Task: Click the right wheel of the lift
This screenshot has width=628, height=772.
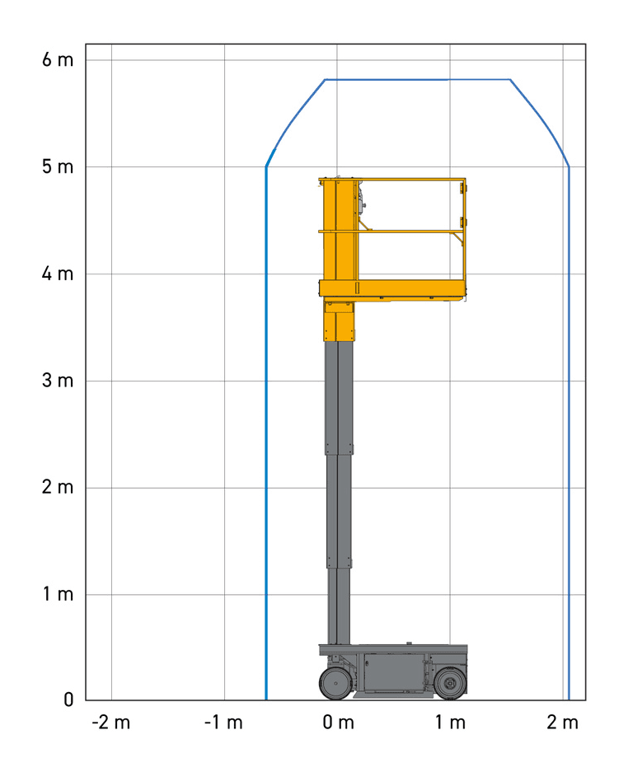Action: pos(450,683)
